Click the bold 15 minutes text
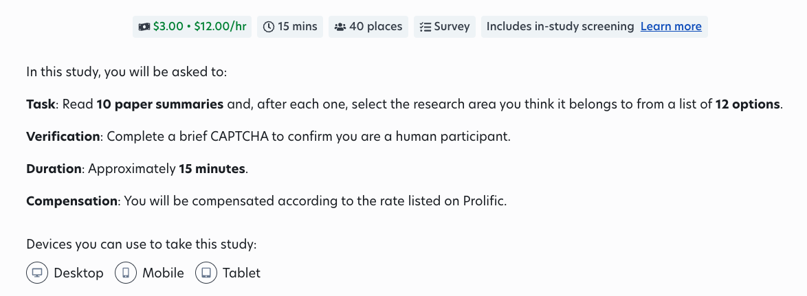Image resolution: width=807 pixels, height=296 pixels. click(212, 168)
